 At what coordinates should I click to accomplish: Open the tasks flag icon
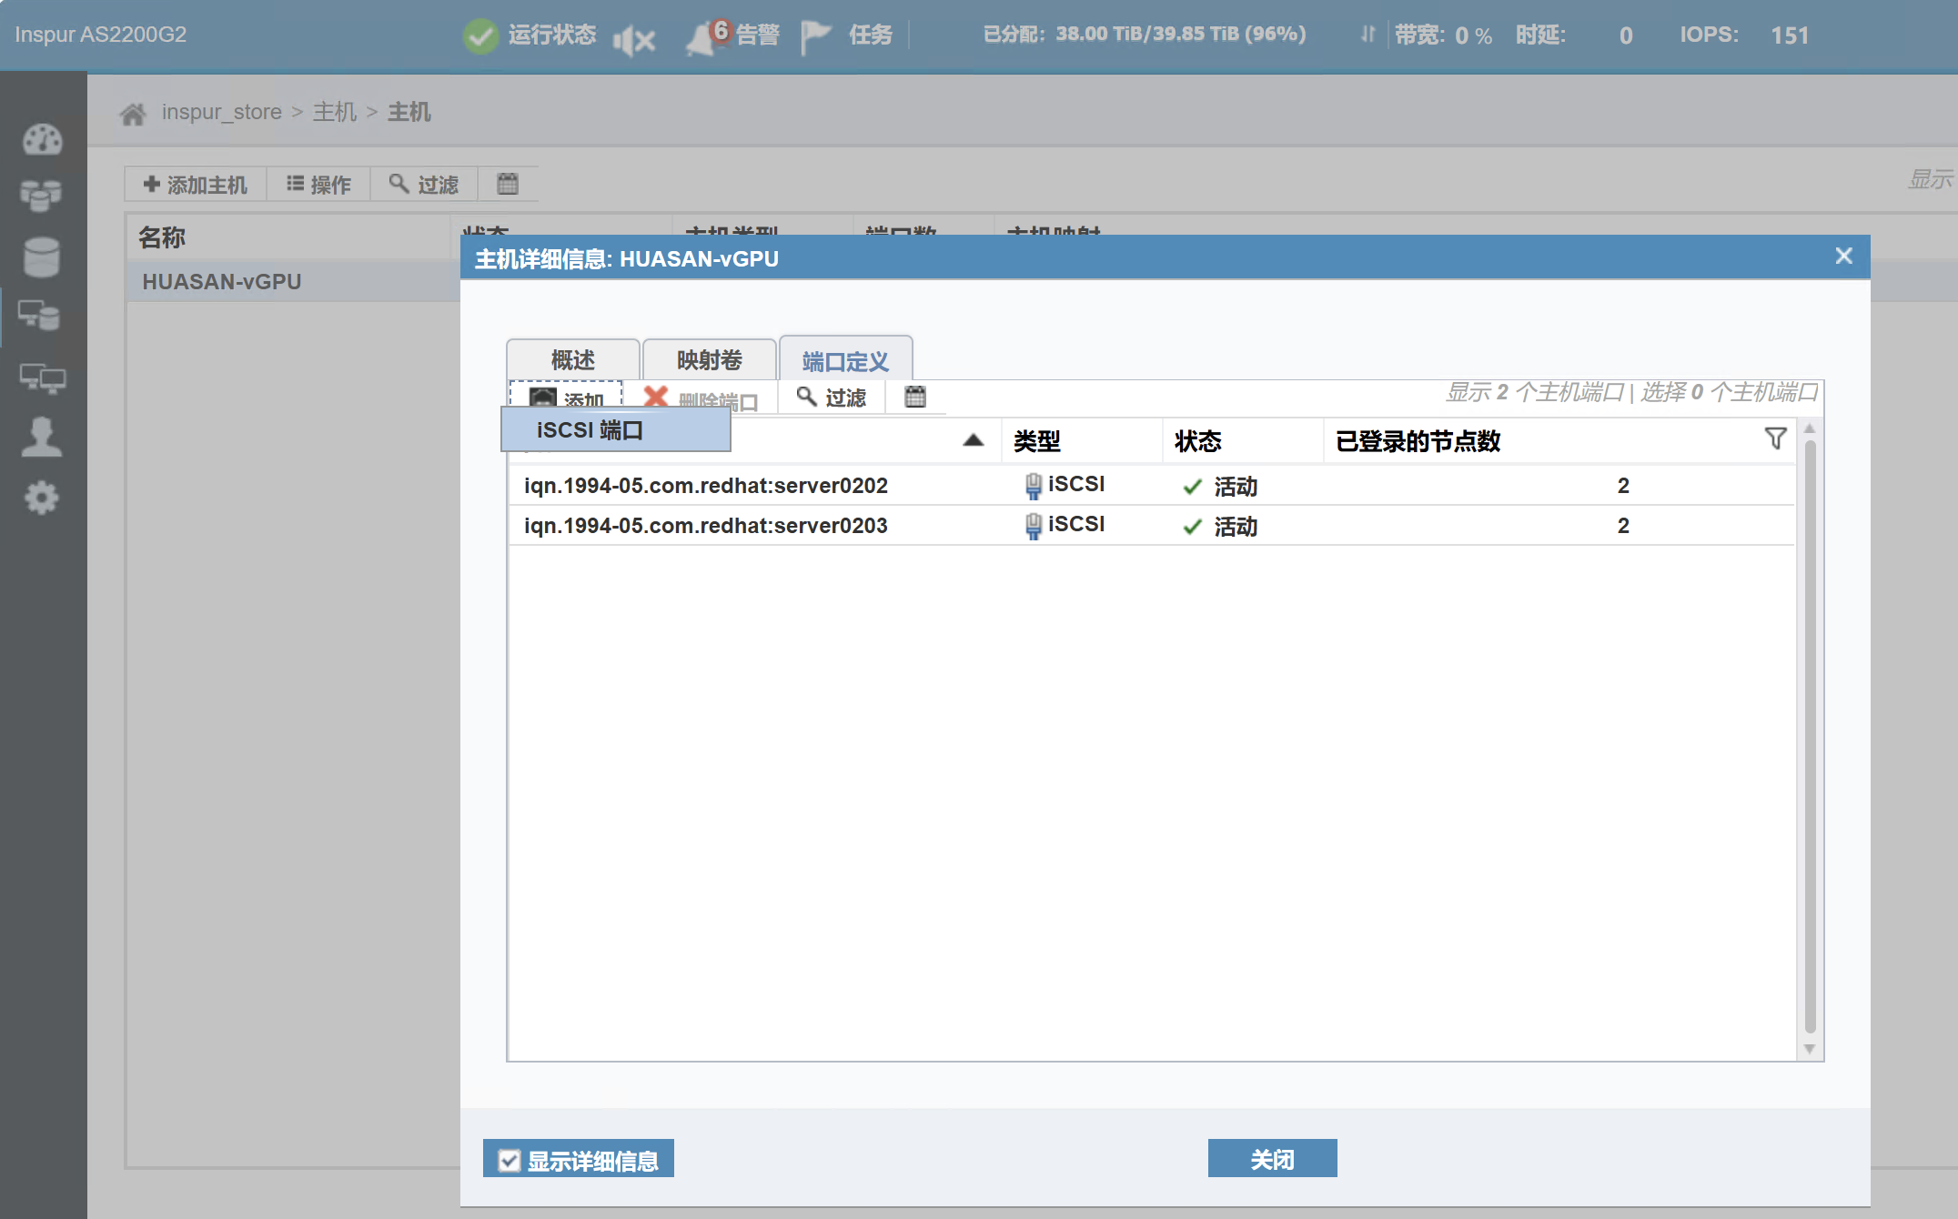[815, 36]
